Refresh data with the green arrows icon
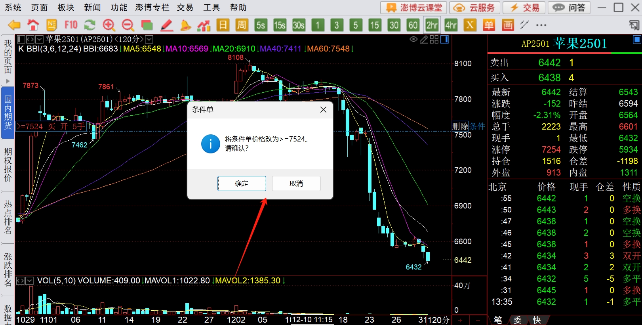Screen dimensions: 642x325 [90, 25]
